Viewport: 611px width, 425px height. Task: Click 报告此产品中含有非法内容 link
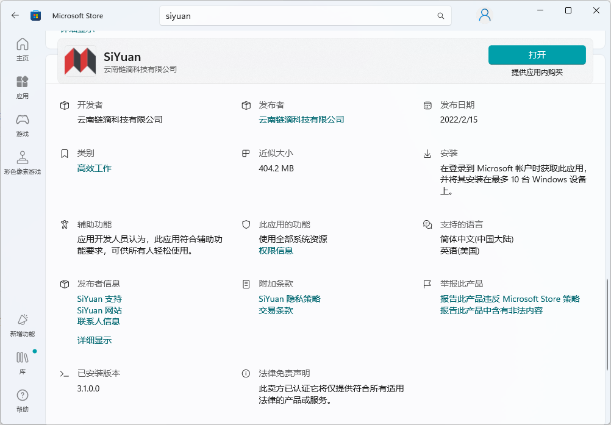click(491, 310)
